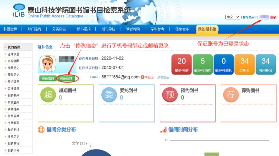The image size is (279, 156).
Task: Click the 文学(15) chart label
Action: 79,143
